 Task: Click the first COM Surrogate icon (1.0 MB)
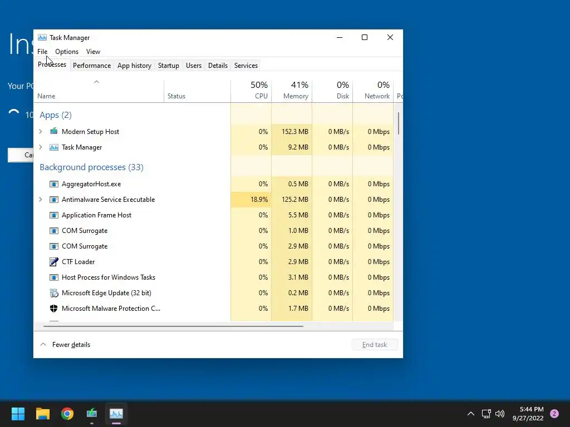[x=54, y=231]
